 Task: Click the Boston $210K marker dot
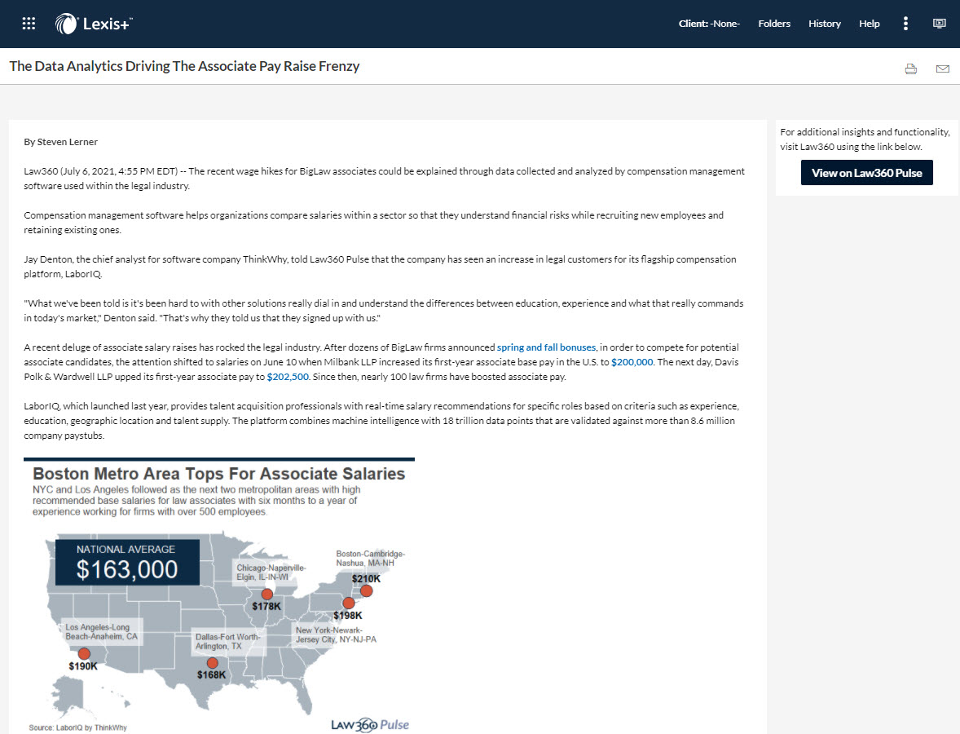(x=366, y=590)
